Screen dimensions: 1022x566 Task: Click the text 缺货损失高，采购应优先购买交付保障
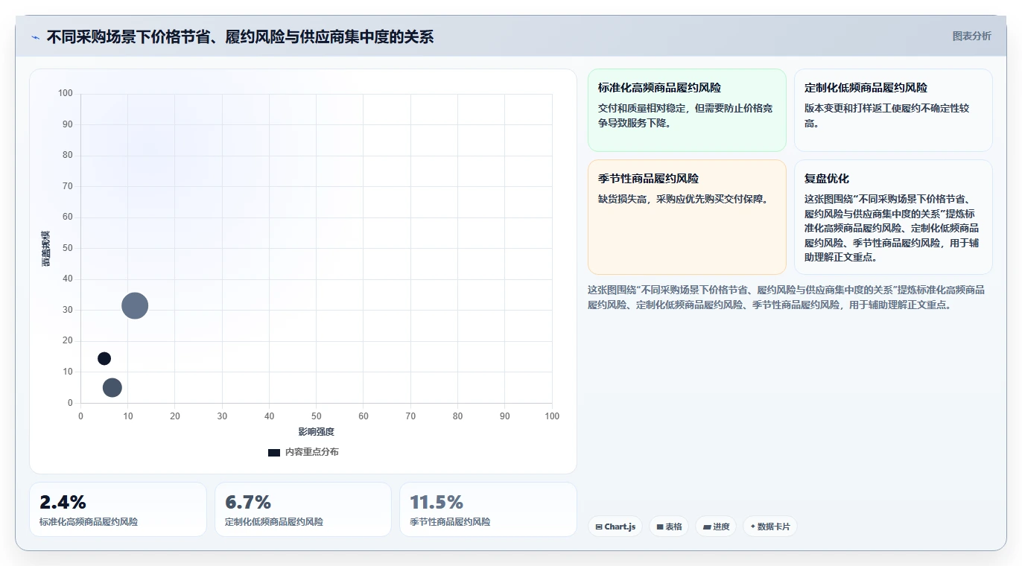click(683, 199)
